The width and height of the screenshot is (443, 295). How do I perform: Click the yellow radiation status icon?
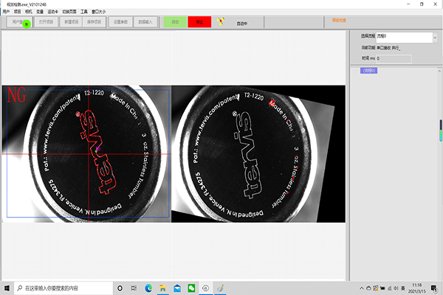click(x=221, y=21)
